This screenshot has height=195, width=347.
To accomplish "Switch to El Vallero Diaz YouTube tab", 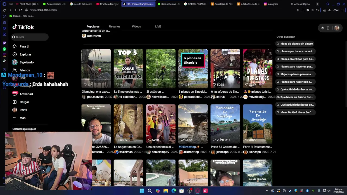I will tap(107, 4).
